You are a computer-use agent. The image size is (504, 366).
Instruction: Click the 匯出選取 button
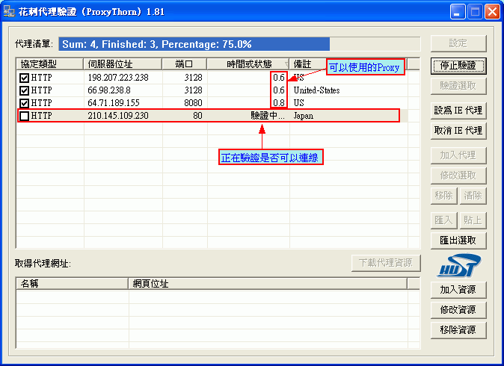click(x=458, y=241)
